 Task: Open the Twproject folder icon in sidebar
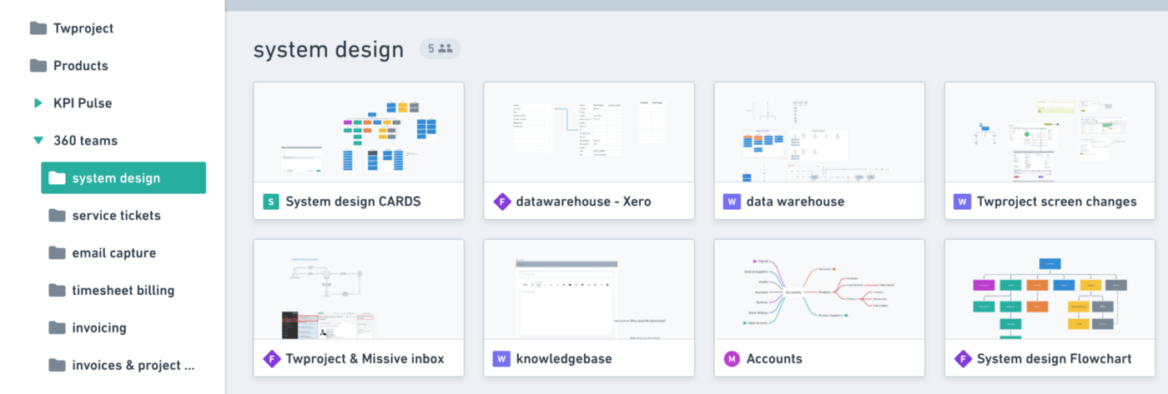38,28
